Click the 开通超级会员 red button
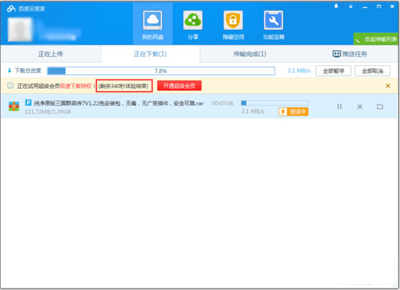The image size is (400, 290). 179,86
